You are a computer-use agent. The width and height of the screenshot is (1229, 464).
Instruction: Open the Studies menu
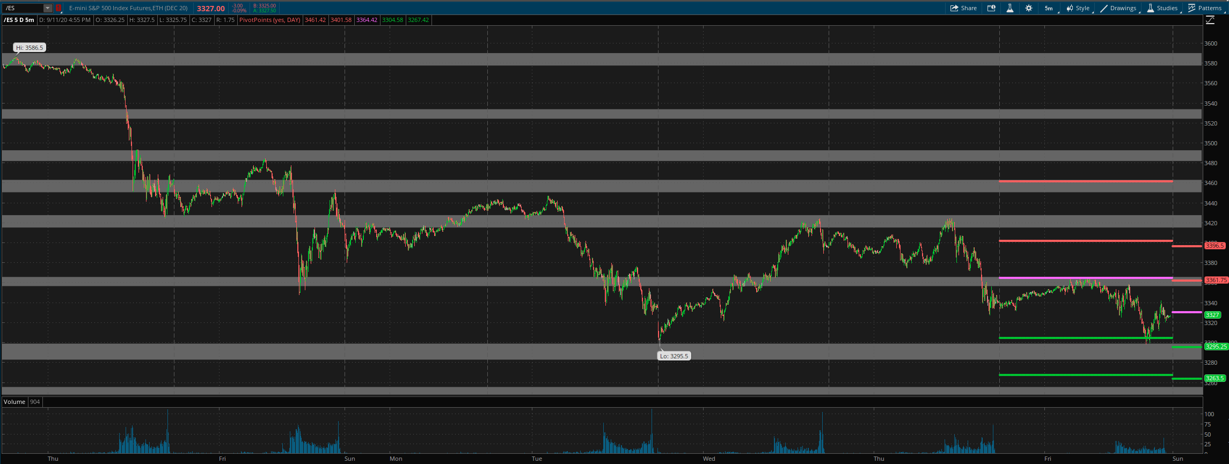[x=1162, y=8]
